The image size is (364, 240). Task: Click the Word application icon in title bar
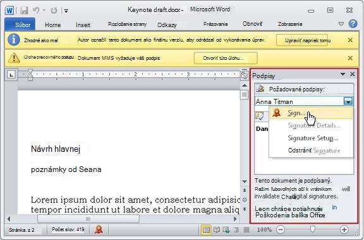9,11
